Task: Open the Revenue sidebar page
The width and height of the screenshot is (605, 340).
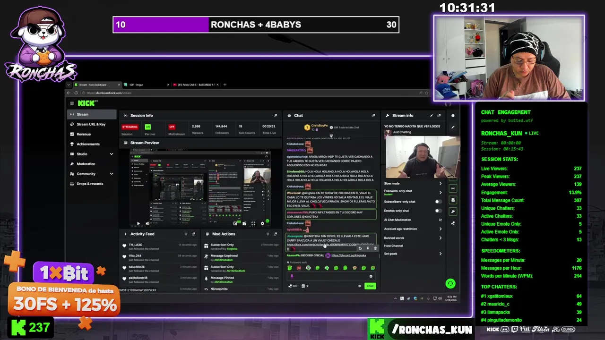Action: point(91,134)
